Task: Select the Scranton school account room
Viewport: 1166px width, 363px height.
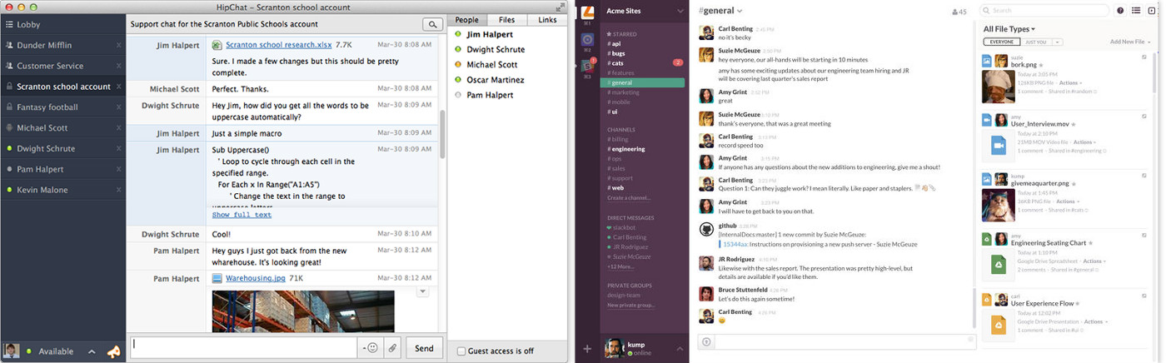Action: pos(62,87)
